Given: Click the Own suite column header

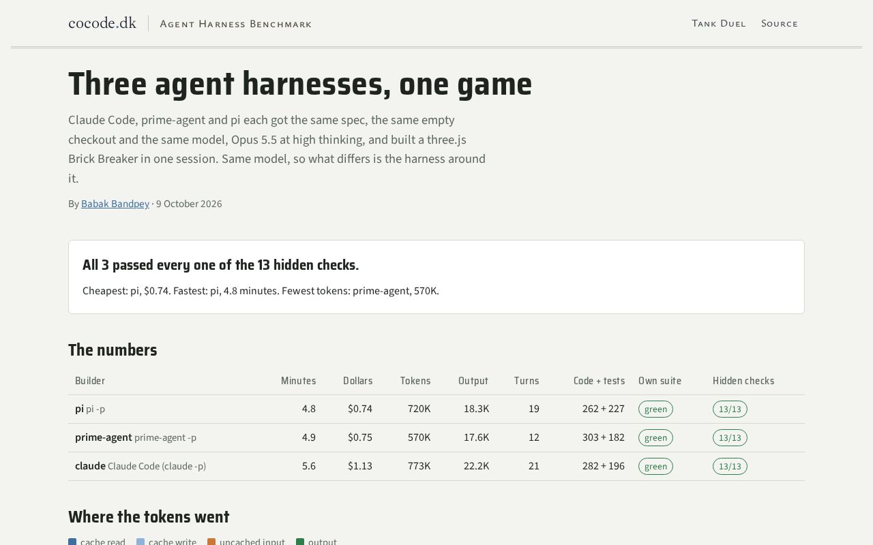Looking at the screenshot, I should 660,381.
